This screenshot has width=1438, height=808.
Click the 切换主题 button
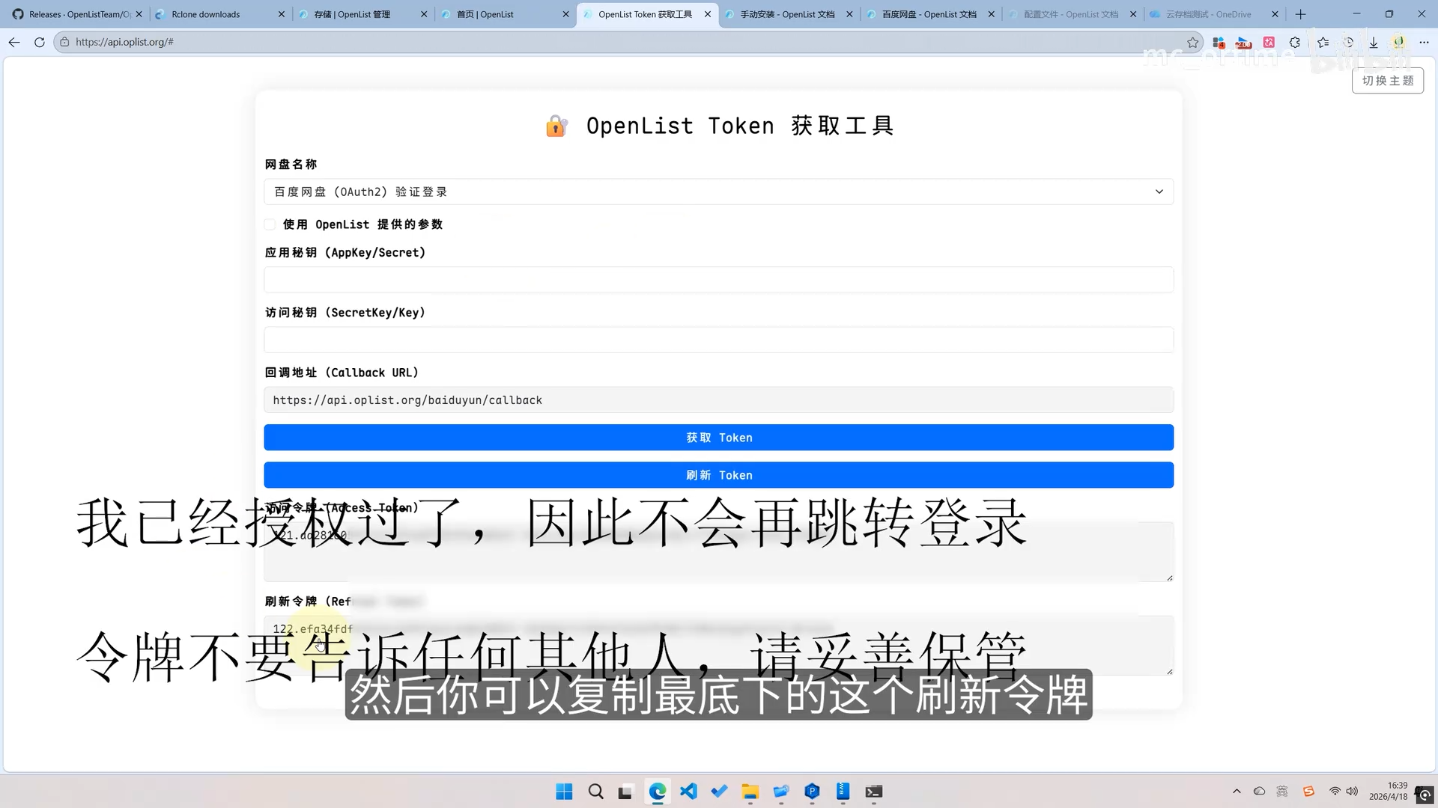pos(1387,80)
